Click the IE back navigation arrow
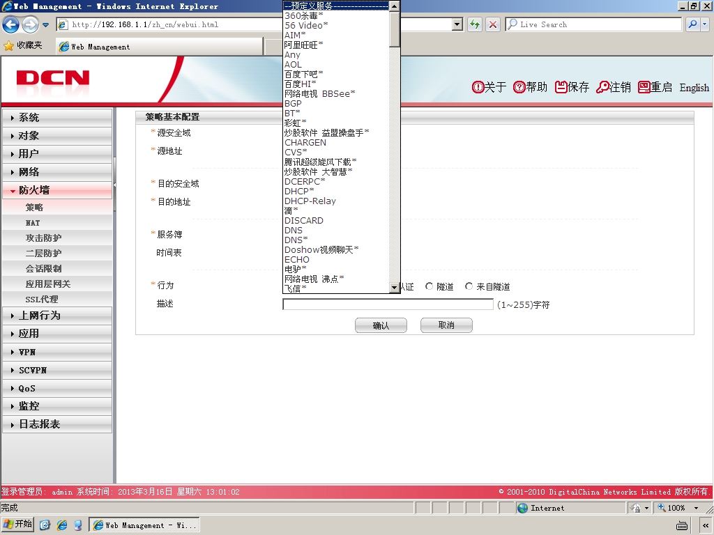Screen dimensions: 714x535 tap(11, 24)
